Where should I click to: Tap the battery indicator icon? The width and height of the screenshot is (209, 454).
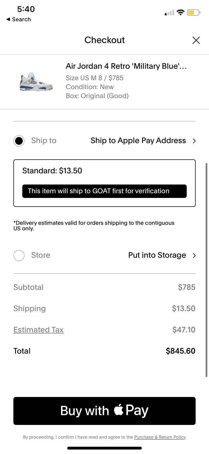click(x=194, y=13)
